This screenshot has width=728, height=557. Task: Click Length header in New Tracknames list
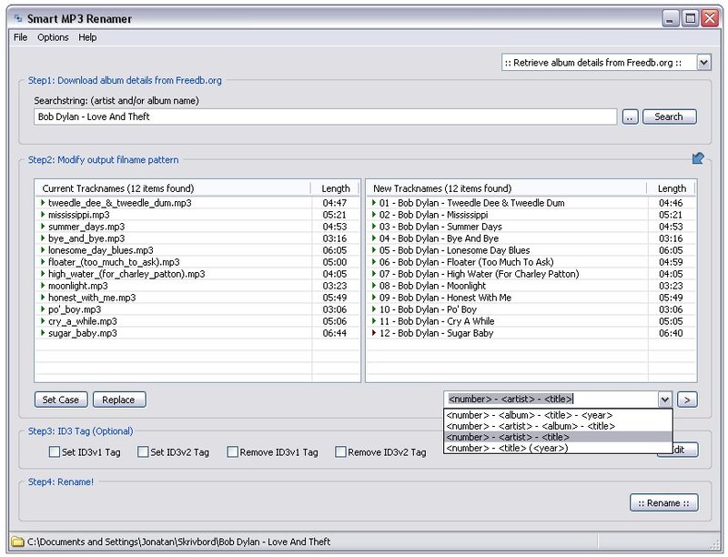(672, 188)
